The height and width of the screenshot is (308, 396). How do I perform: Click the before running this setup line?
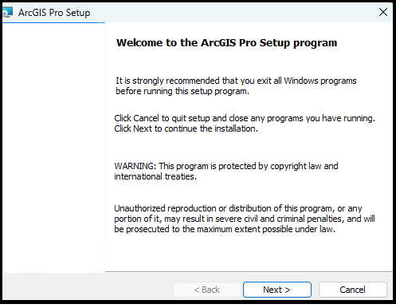pyautogui.click(x=182, y=91)
